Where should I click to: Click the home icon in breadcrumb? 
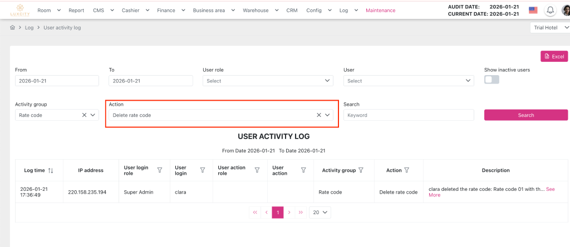(13, 28)
